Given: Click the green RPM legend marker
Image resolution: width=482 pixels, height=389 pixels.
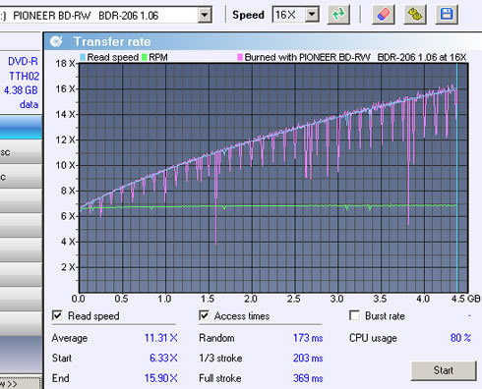Looking at the screenshot, I should tap(144, 57).
